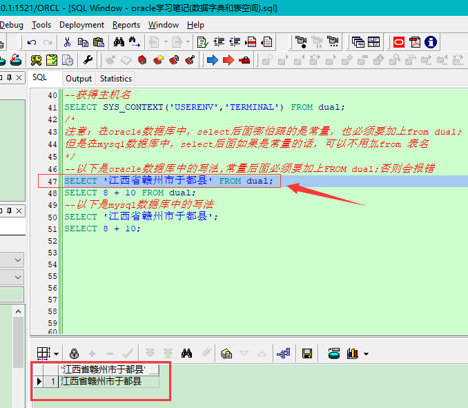The height and width of the screenshot is (408, 468).
Task: Click the Uncomment selection icon
Action: pyautogui.click(x=266, y=42)
